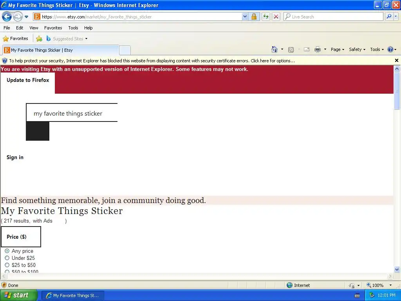Image resolution: width=401 pixels, height=301 pixels.
Task: Open the Tools command bar menu
Action: click(377, 49)
